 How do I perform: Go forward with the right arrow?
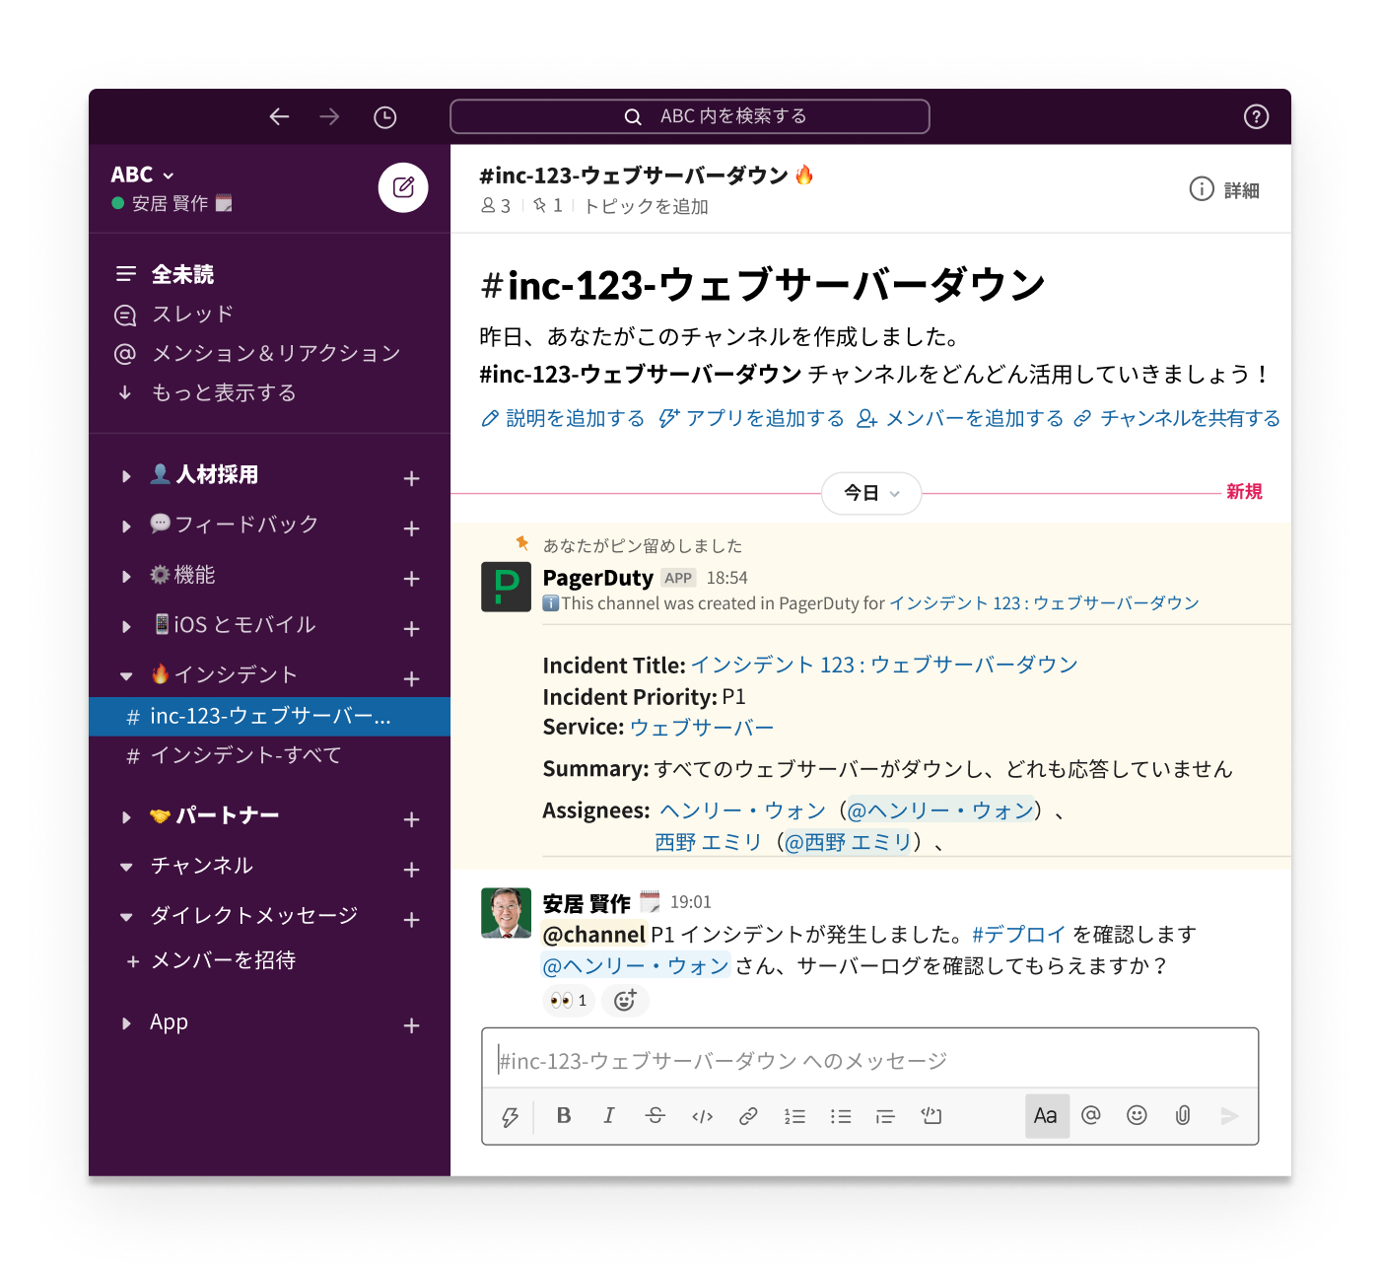tap(329, 117)
